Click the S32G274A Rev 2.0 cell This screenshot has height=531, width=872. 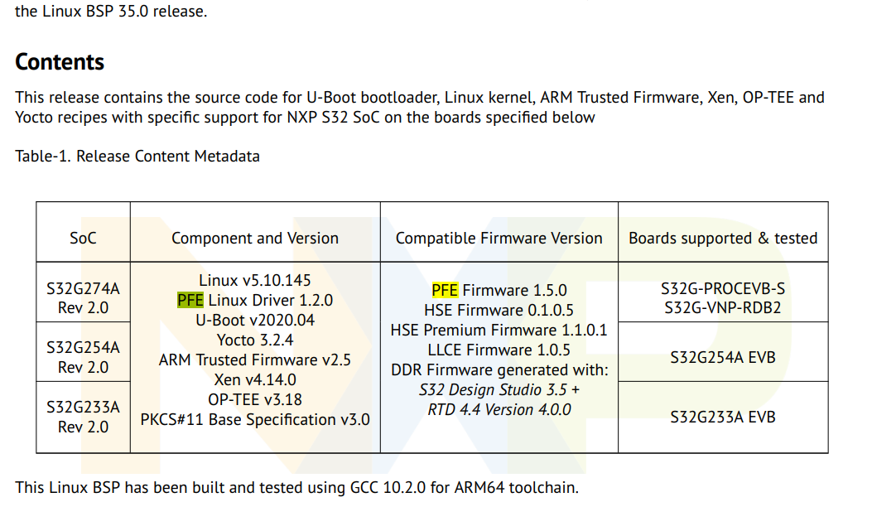coord(83,298)
